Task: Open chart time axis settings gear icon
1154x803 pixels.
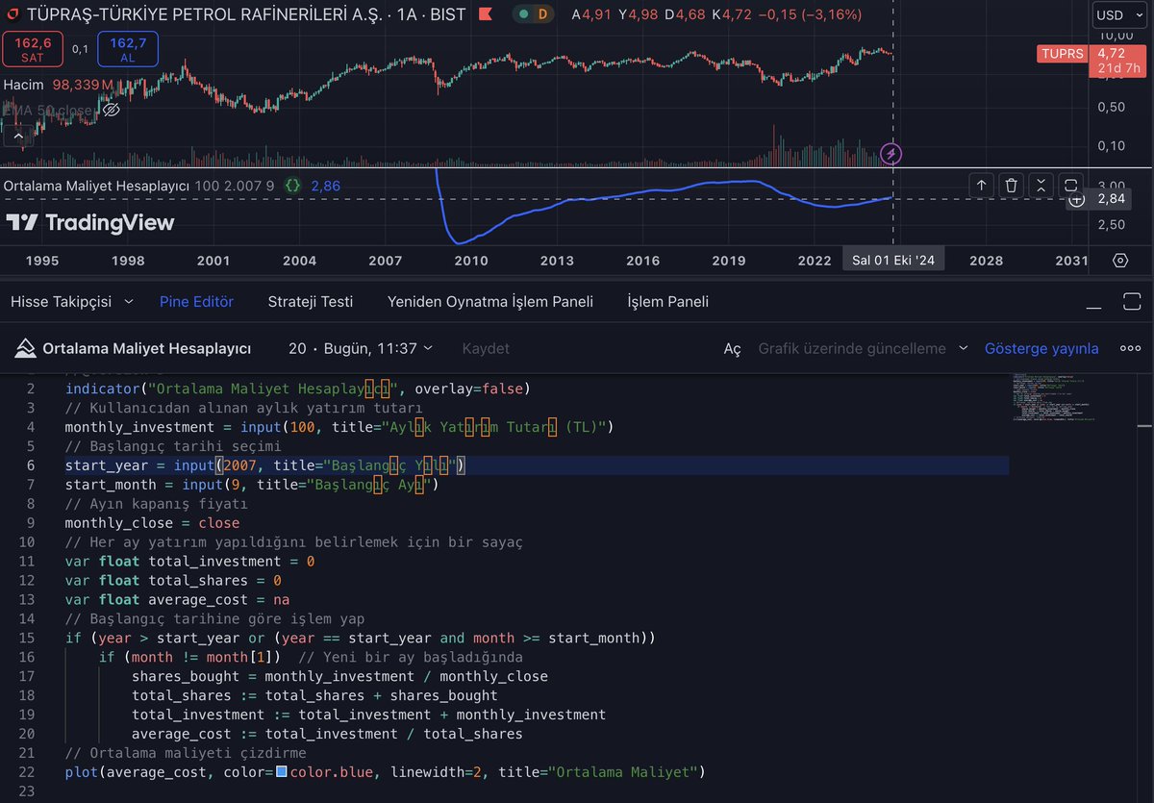Action: [x=1120, y=261]
